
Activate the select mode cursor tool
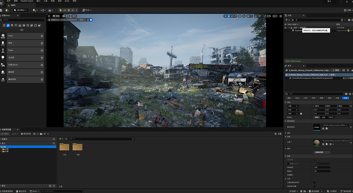coord(225,16)
